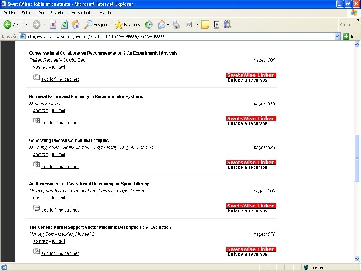Add Conversational Collaborative Recommendation to filing cabinet
The image size is (361, 271).
click(60, 79)
